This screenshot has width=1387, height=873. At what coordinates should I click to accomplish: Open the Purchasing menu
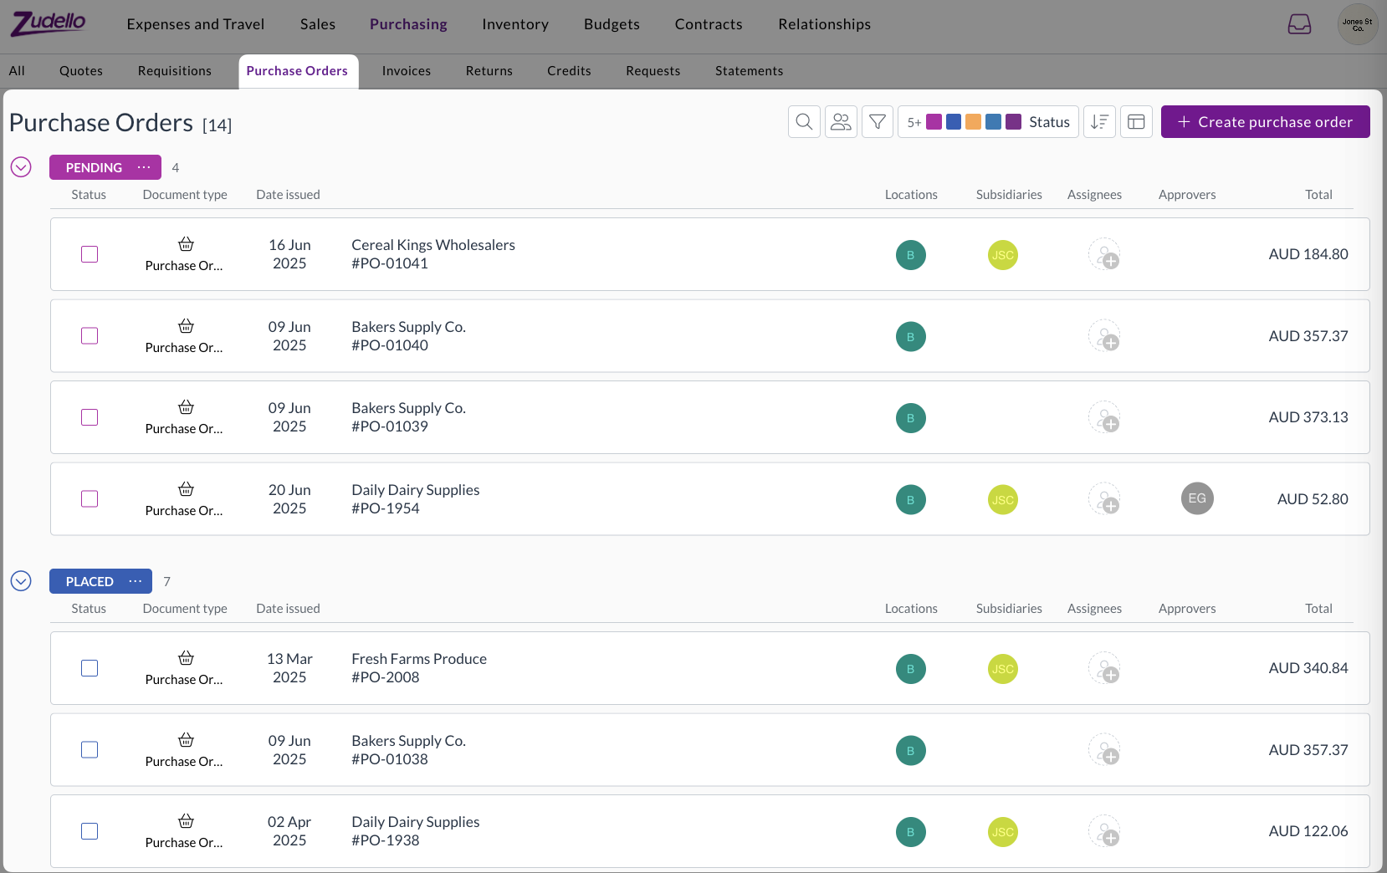[408, 24]
